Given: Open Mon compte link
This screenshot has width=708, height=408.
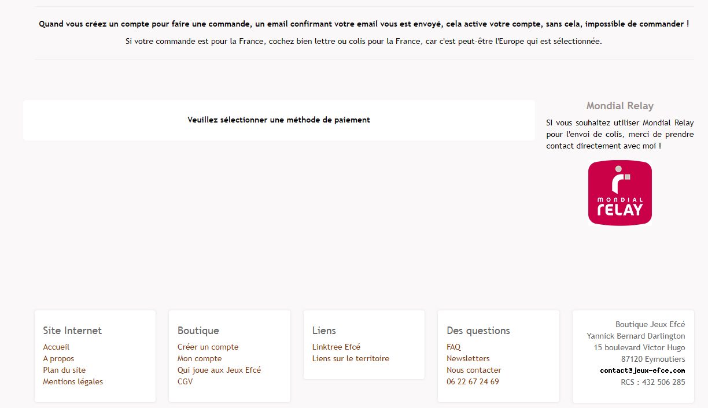Looking at the screenshot, I should pyautogui.click(x=200, y=359).
